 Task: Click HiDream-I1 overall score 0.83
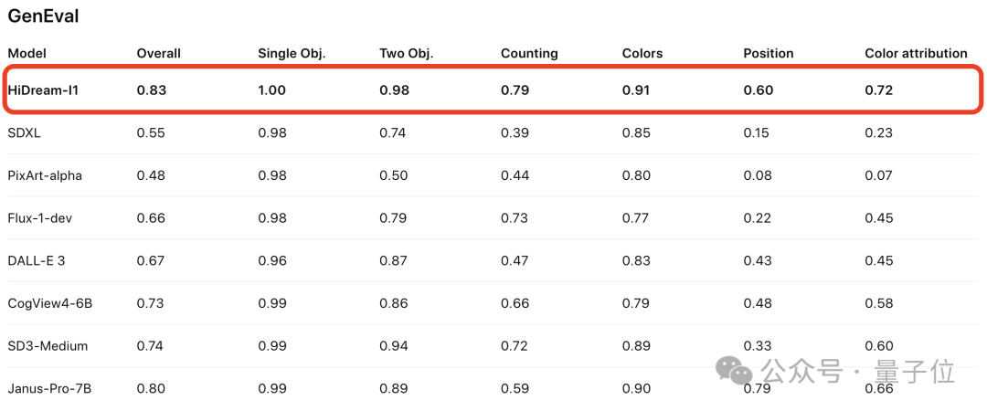151,90
